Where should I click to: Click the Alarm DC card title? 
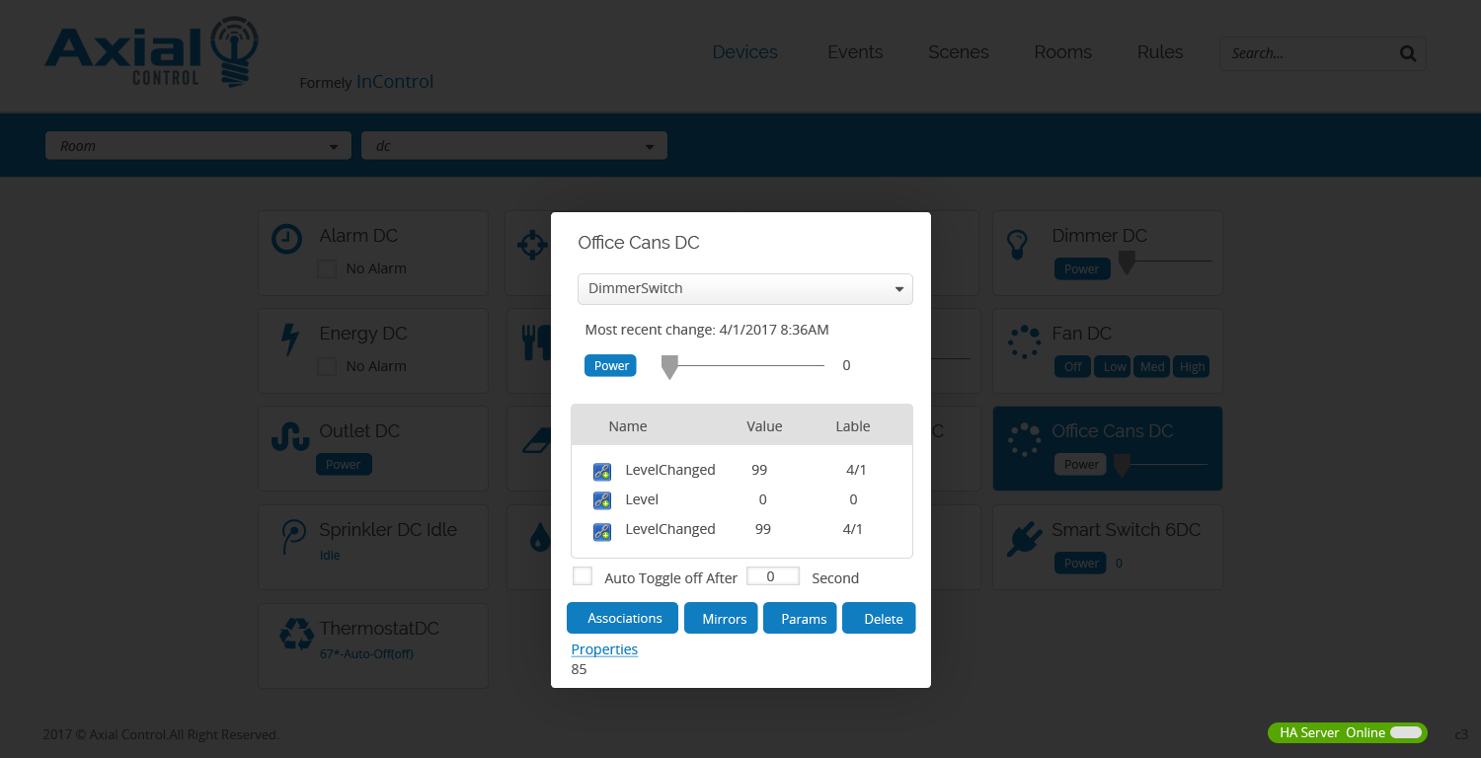click(x=358, y=236)
